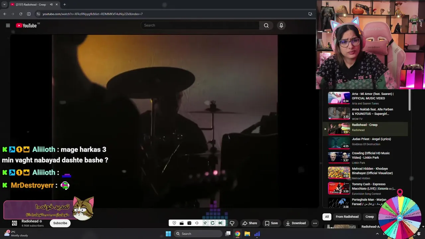Image resolution: width=425 pixels, height=239 pixels.
Task: Open the more actions three-dot menu
Action: [x=315, y=223]
